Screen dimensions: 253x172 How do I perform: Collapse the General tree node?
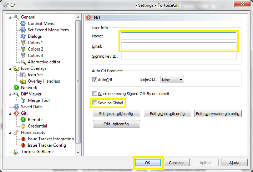click(x=10, y=17)
